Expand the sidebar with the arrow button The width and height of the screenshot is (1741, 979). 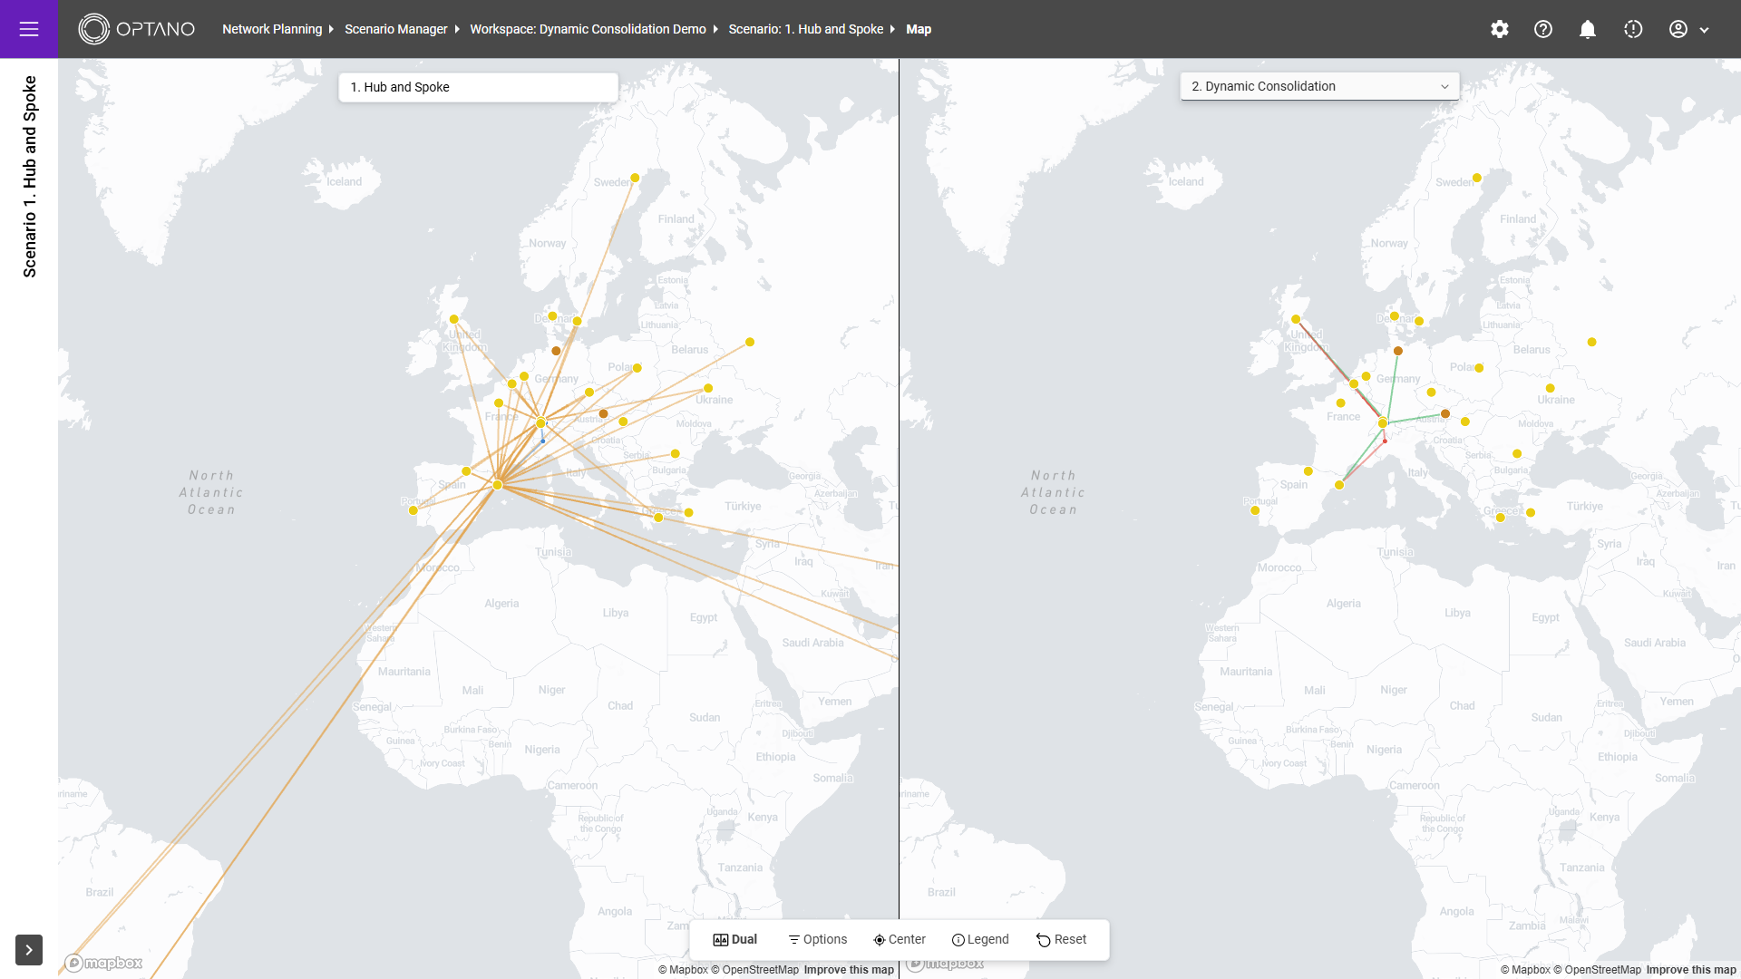pyautogui.click(x=29, y=950)
